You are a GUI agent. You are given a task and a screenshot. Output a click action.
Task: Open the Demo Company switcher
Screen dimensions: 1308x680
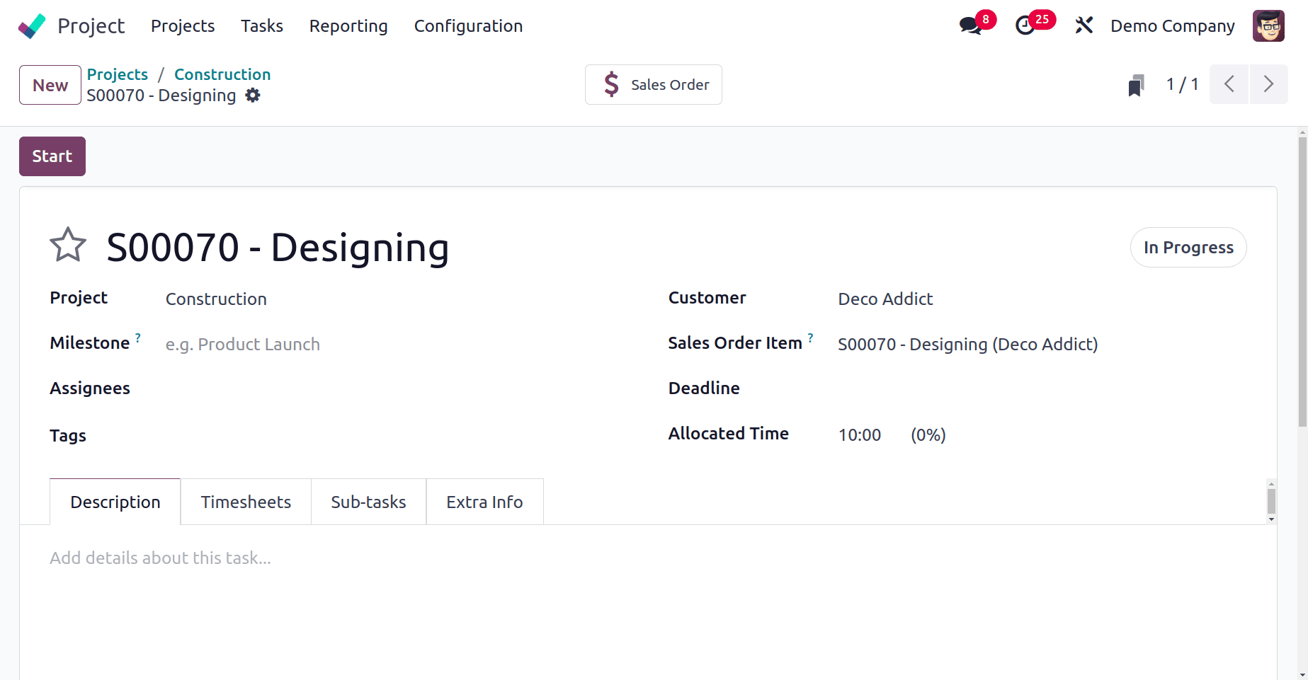(x=1172, y=26)
